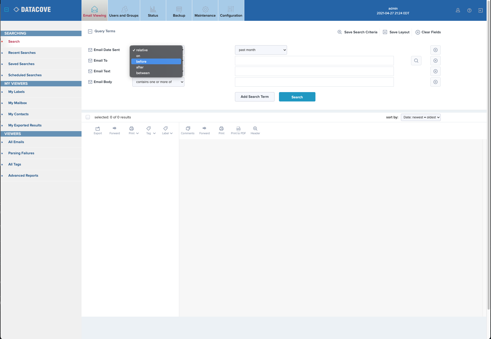The width and height of the screenshot is (491, 339).
Task: Click the Email Text value input field
Action: [314, 71]
